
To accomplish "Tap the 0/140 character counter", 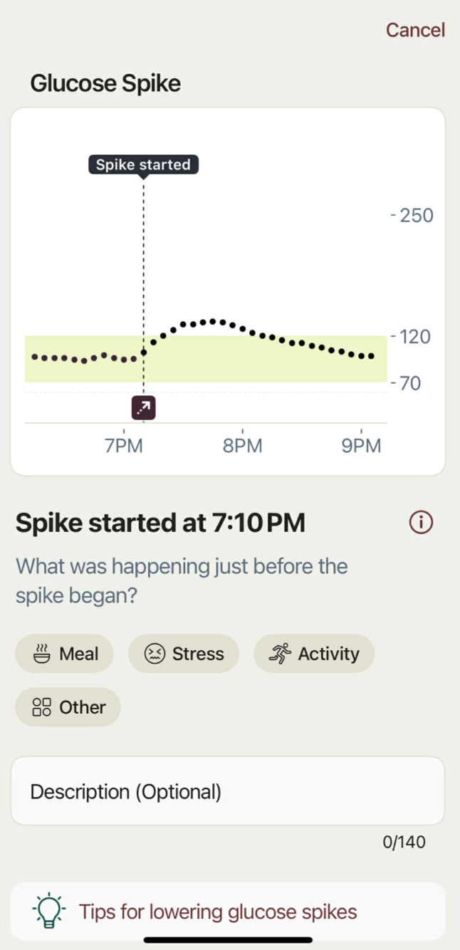I will (404, 842).
